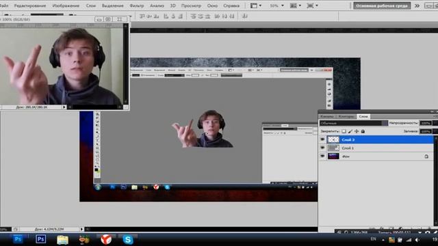Image resolution: width=438 pixels, height=246 pixels.
Task: Click the padlock icon on the Фон layer
Action: click(426, 156)
